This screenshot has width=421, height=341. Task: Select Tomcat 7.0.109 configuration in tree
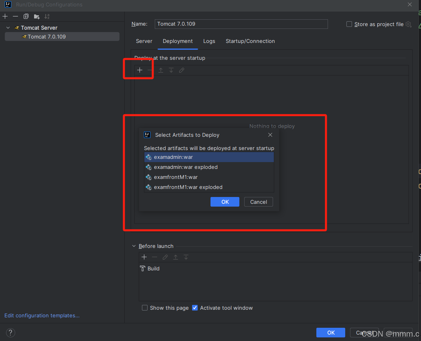click(x=62, y=37)
